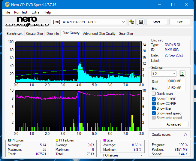Click the Nero CD-DVD Speed title bar icon
The height and width of the screenshot is (161, 196).
pyautogui.click(x=7, y=5)
